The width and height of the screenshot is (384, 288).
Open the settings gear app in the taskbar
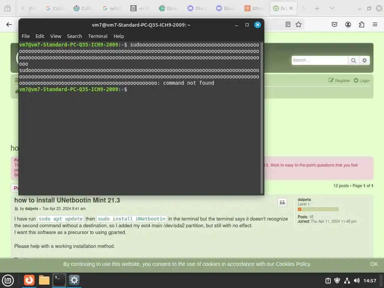(x=74, y=280)
